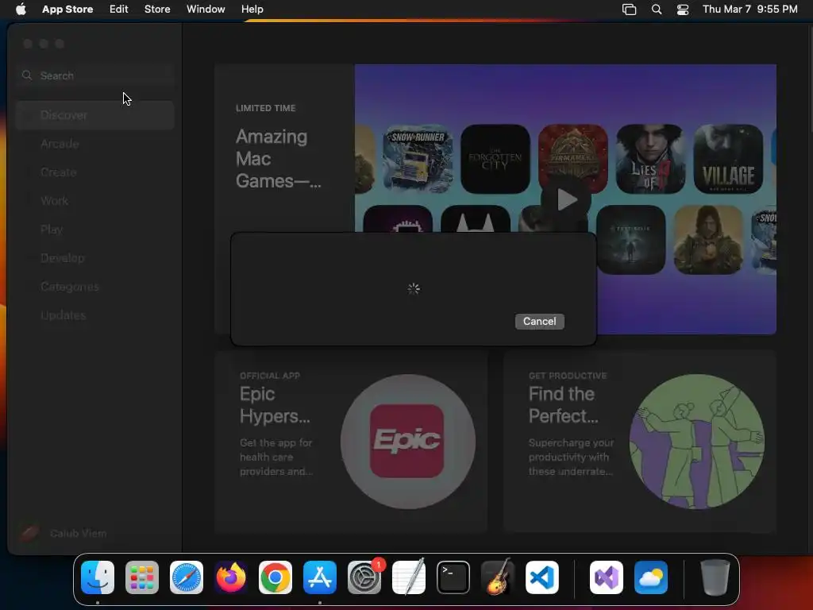The image size is (813, 610).
Task: Open the Weather app from the Dock
Action: (651, 577)
